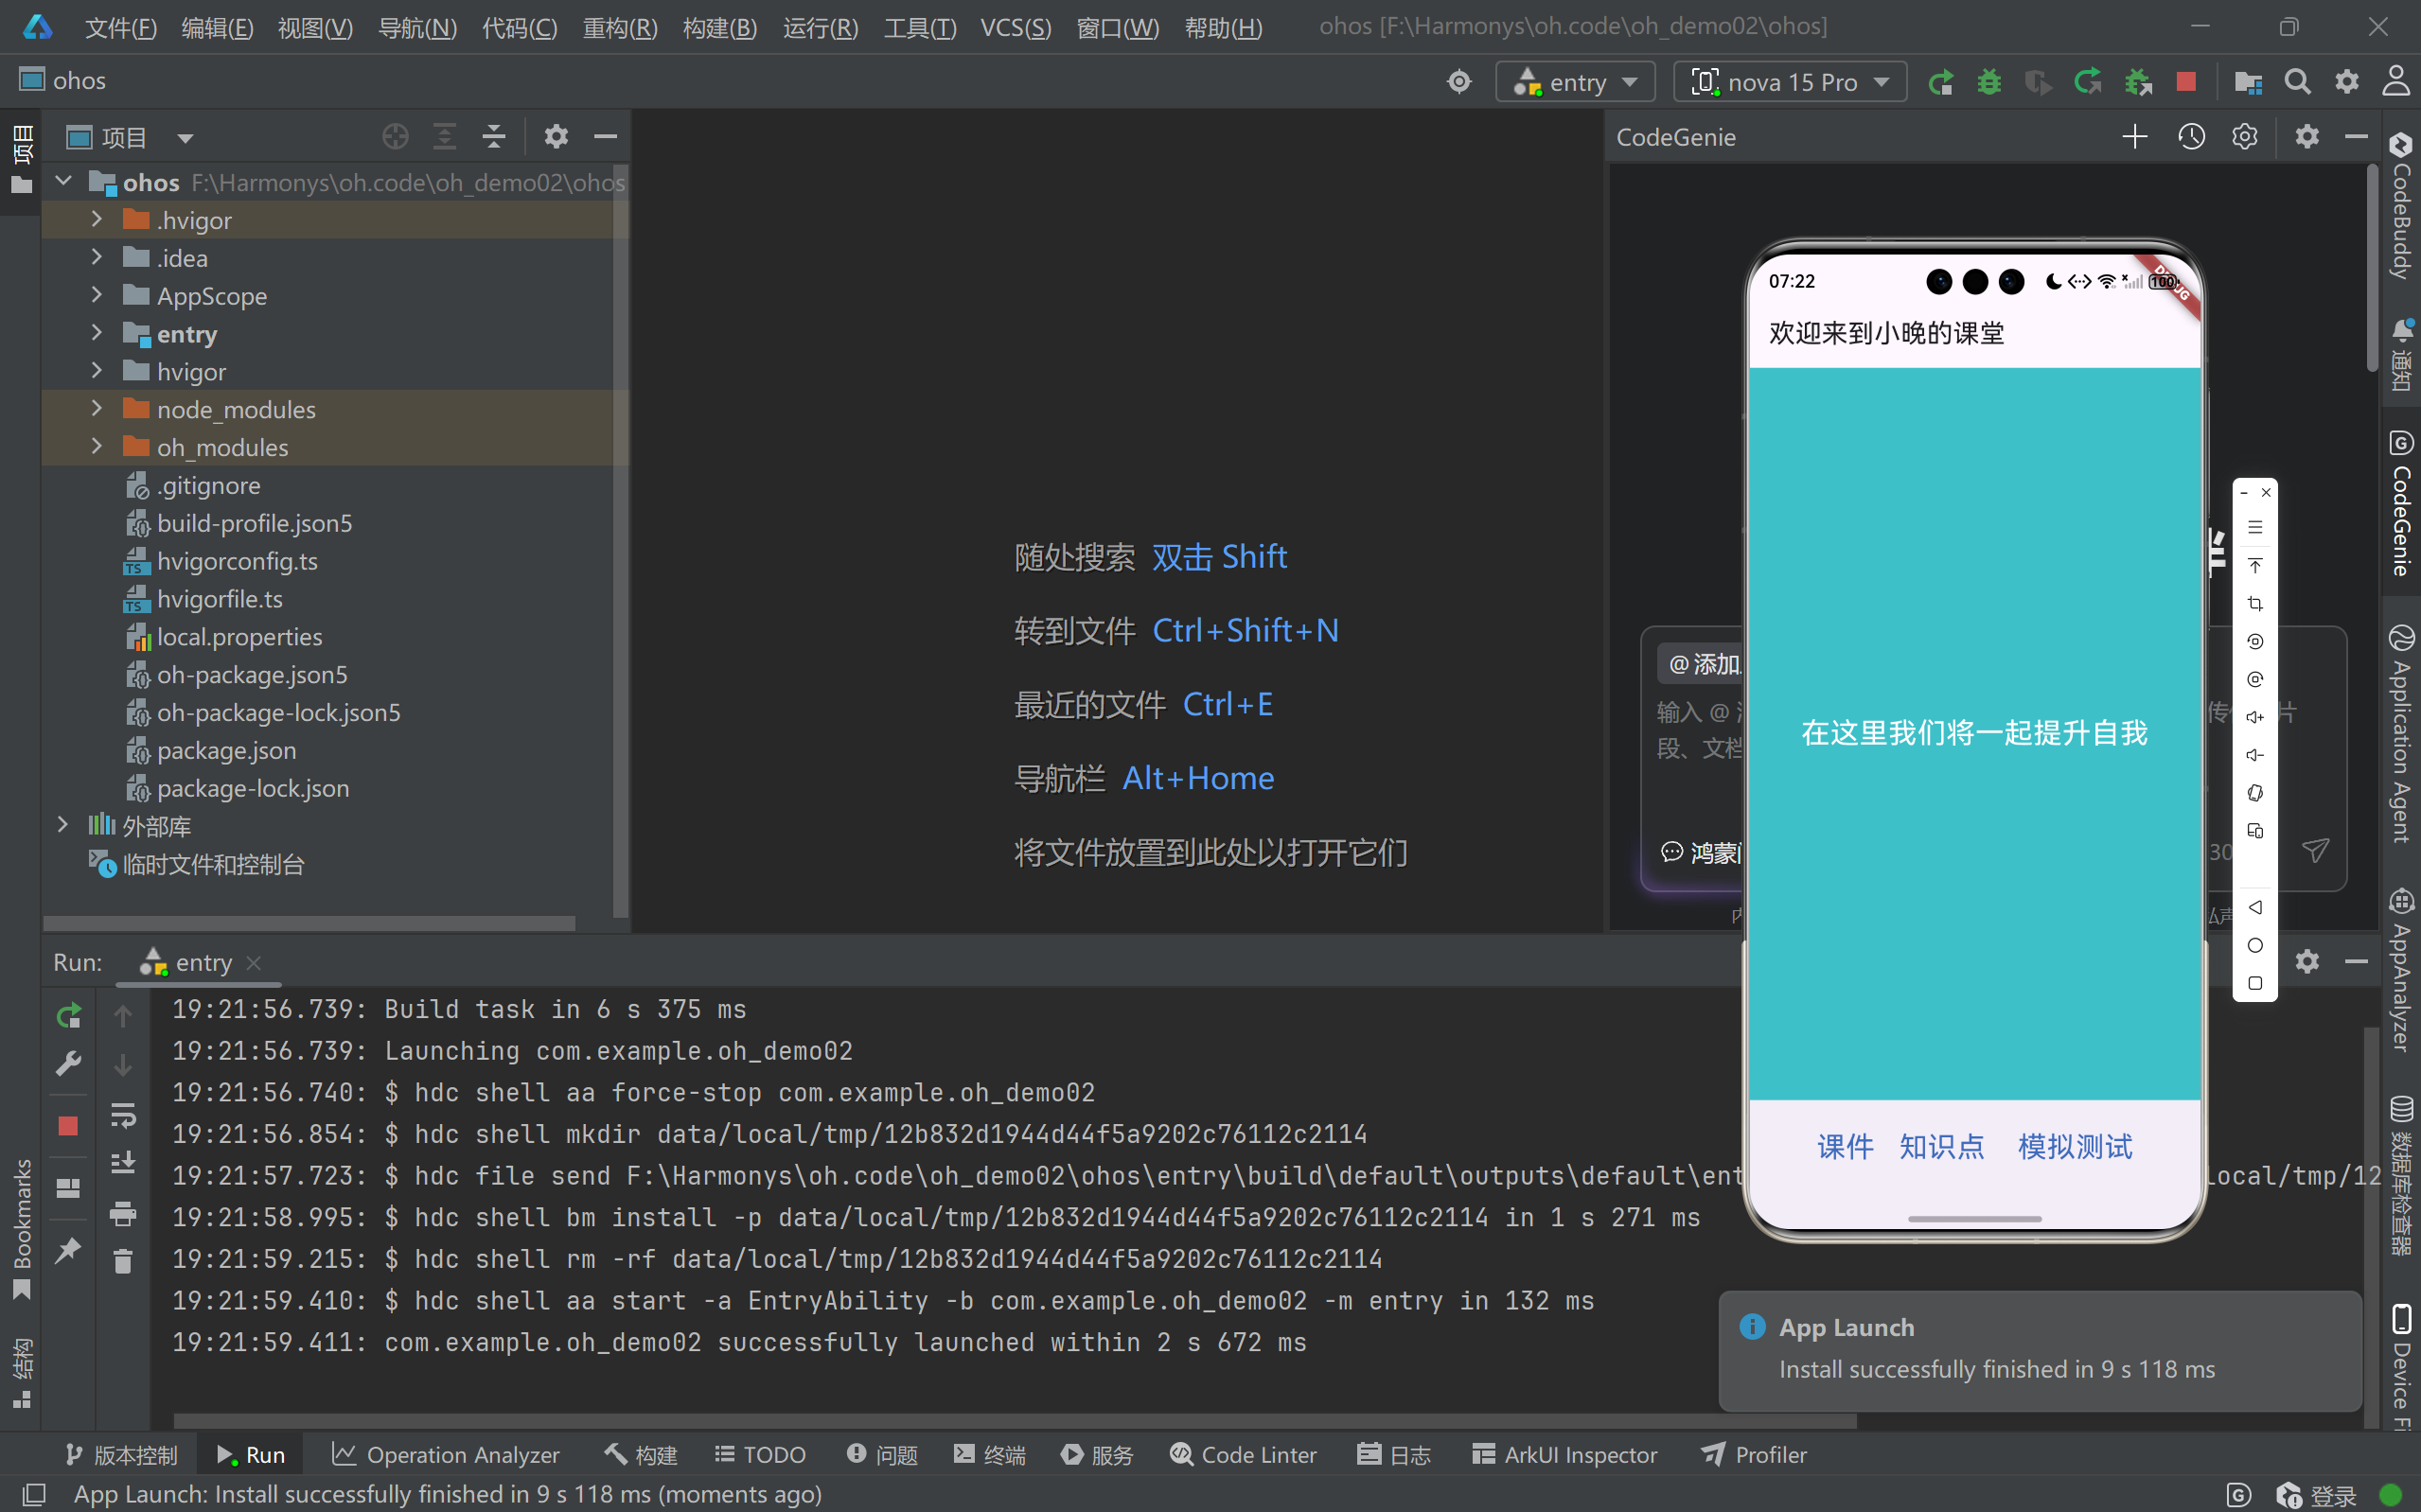Switch to the ArkUI Inspector tab
2421x1512 pixels.
(x=1565, y=1454)
